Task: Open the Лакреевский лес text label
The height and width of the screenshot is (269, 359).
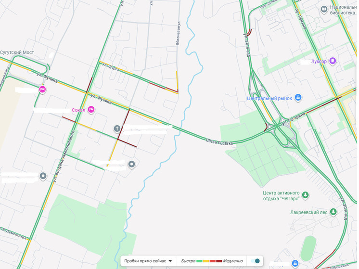Action: (x=308, y=212)
